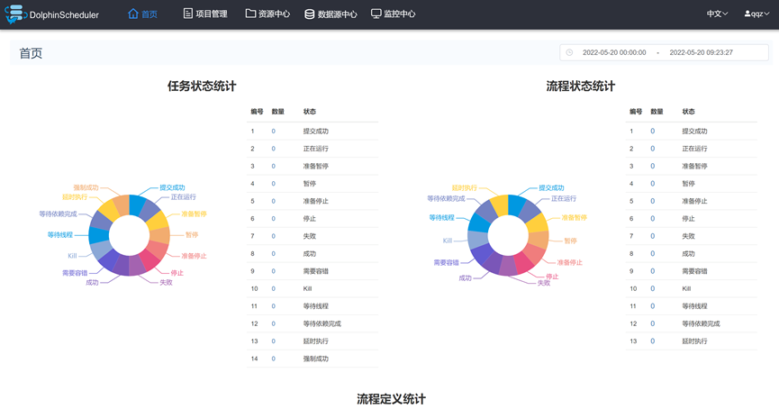This screenshot has height=418, width=779.
Task: Click process count link for 停止
Action: tap(652, 219)
